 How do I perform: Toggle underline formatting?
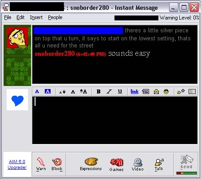click(x=120, y=92)
